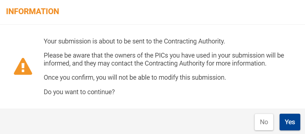This screenshot has width=305, height=134.
Task: Click the phrase 'more information'
Action: click(241, 63)
